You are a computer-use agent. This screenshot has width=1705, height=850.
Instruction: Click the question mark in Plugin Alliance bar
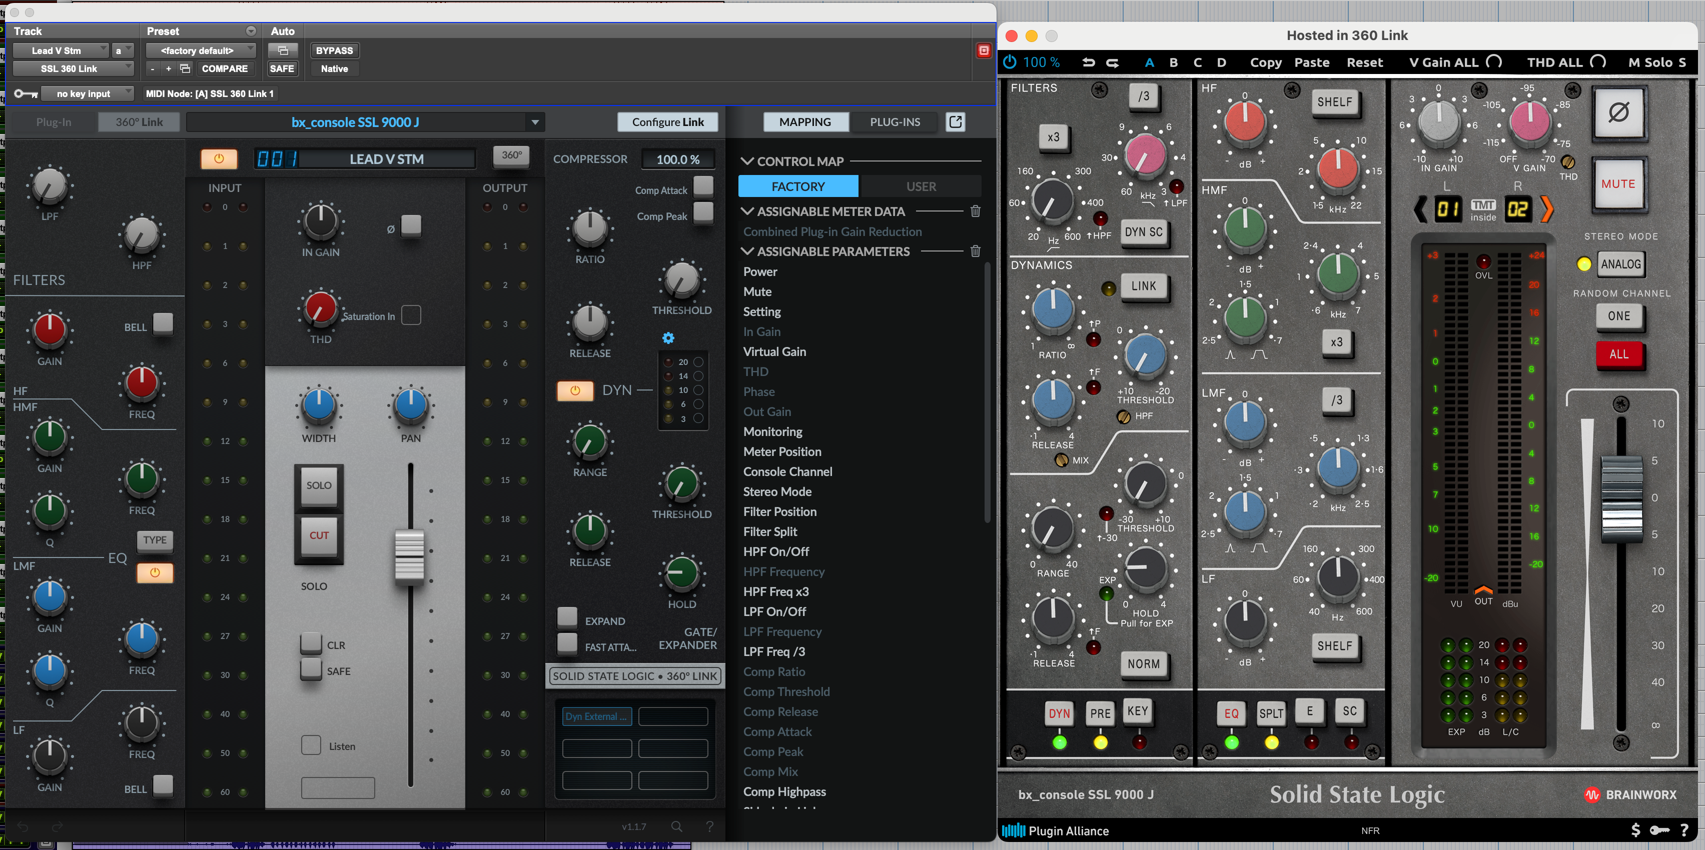coord(1684,830)
